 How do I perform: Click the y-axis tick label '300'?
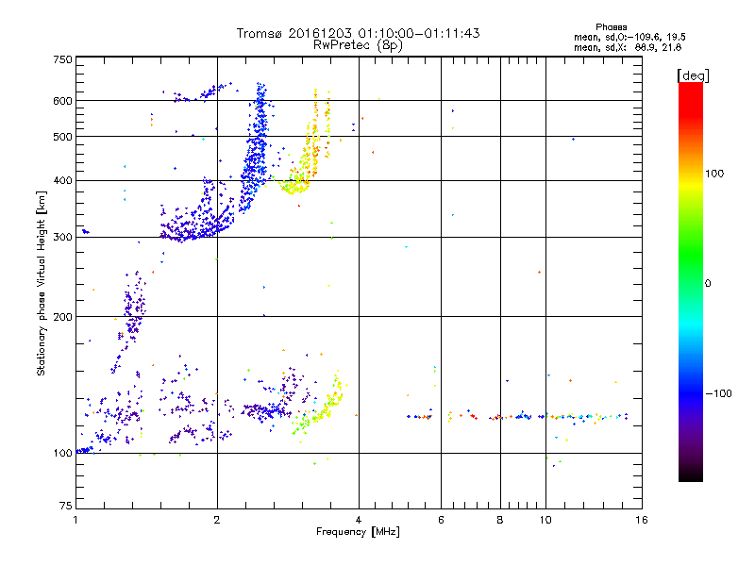62,238
